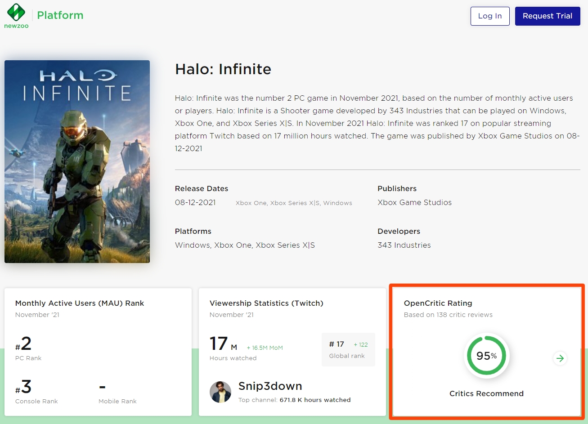Click the OpenCritic Rating heading
The width and height of the screenshot is (588, 424).
click(x=438, y=303)
